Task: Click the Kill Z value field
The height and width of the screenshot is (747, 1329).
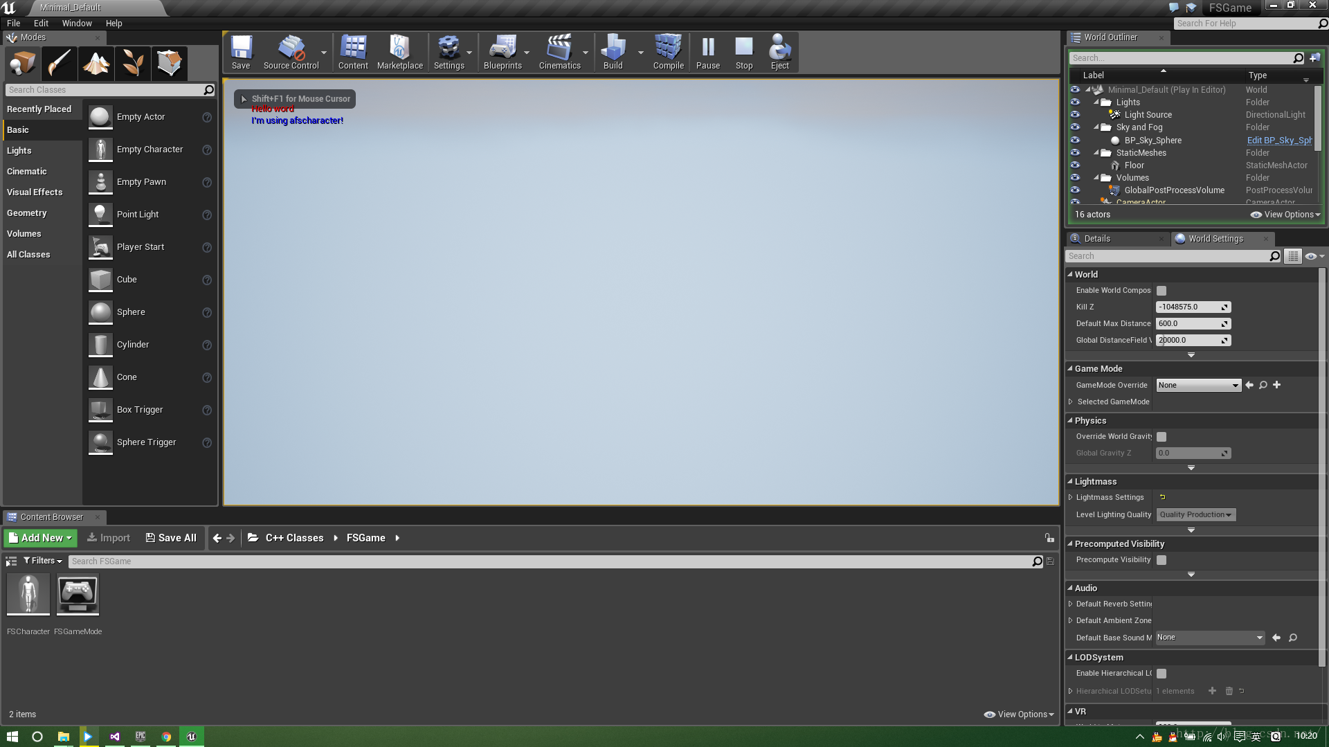Action: tap(1193, 307)
